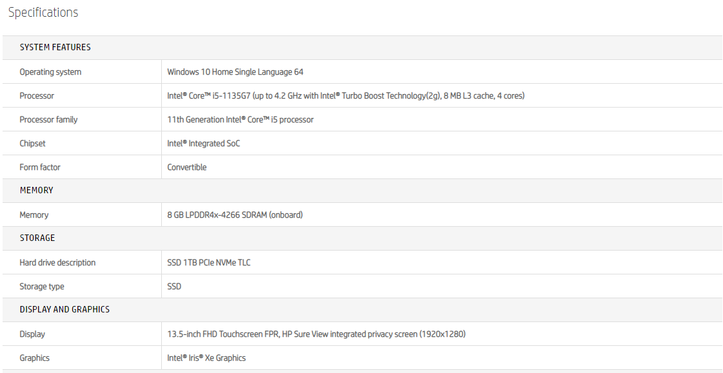723x373 pixels.
Task: Click the DISPLAY AND GRAPHICS section header
Action: pos(64,310)
